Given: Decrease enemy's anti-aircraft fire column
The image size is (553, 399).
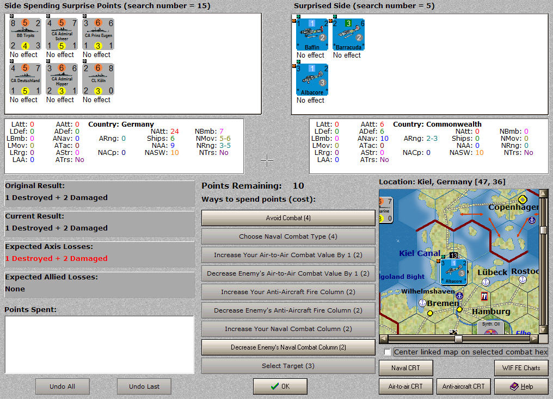Looking at the screenshot, I should [288, 310].
